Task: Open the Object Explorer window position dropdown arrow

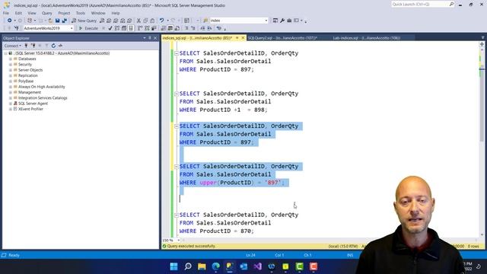Action: [x=145, y=38]
